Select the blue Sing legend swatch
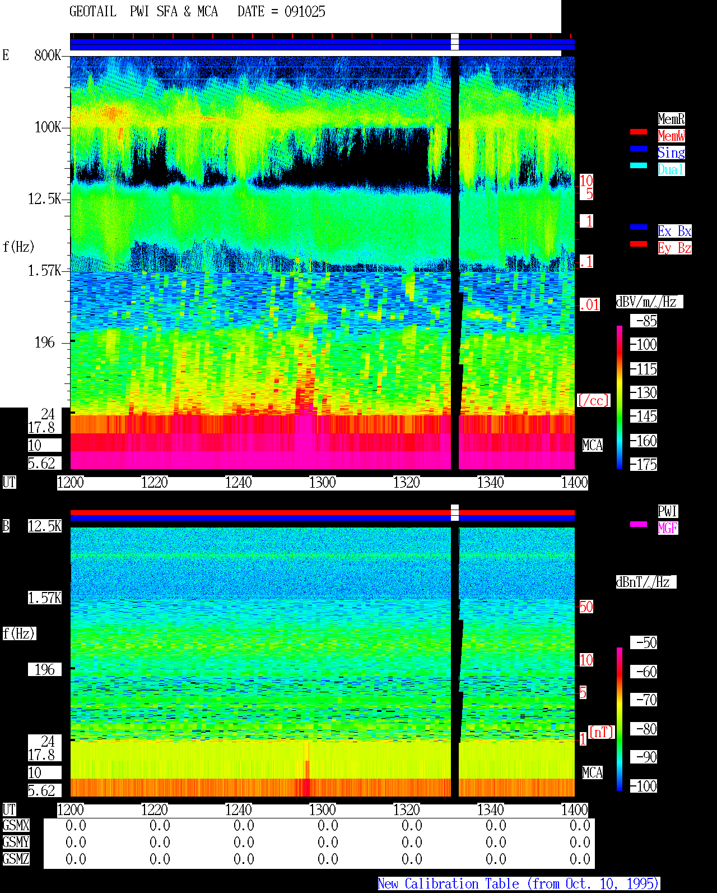 (639, 149)
